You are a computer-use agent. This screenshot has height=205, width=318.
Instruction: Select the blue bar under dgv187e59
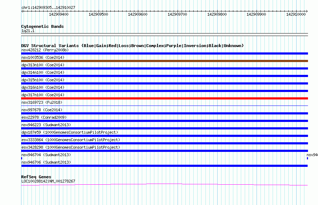(164, 136)
